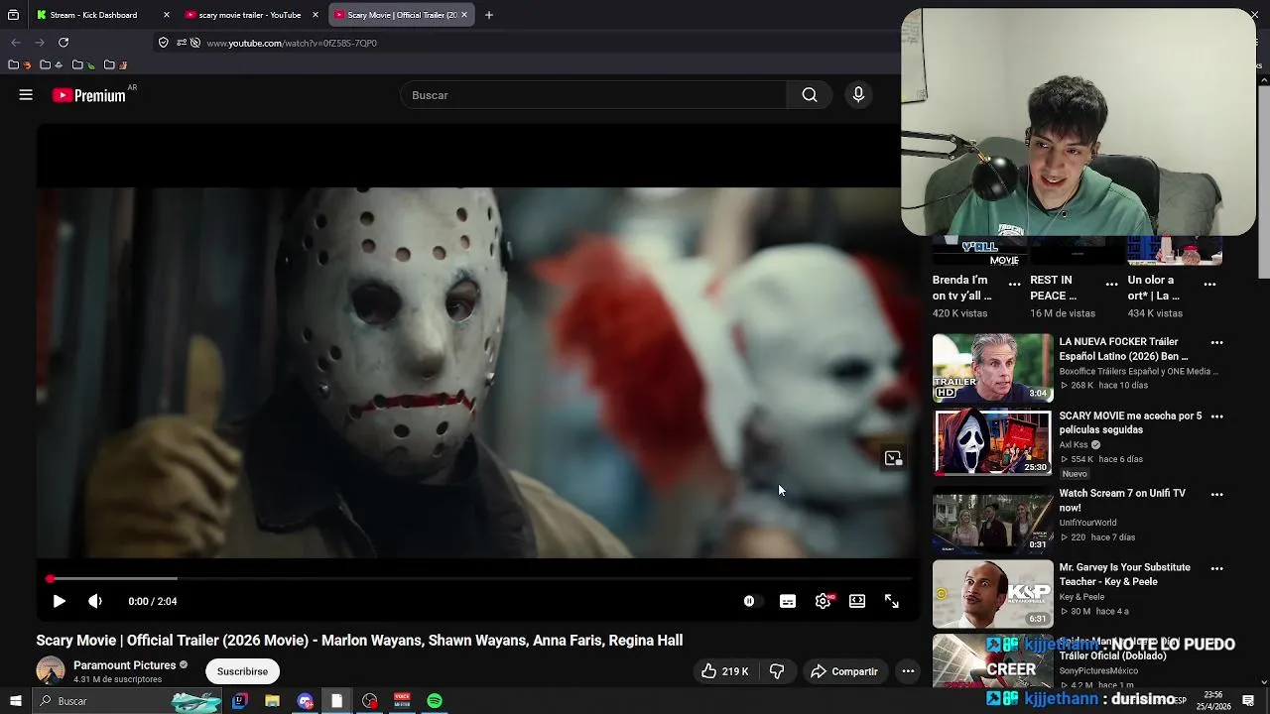Image resolution: width=1270 pixels, height=714 pixels.
Task: Open the Paramount Pictures channel name
Action: (x=124, y=665)
